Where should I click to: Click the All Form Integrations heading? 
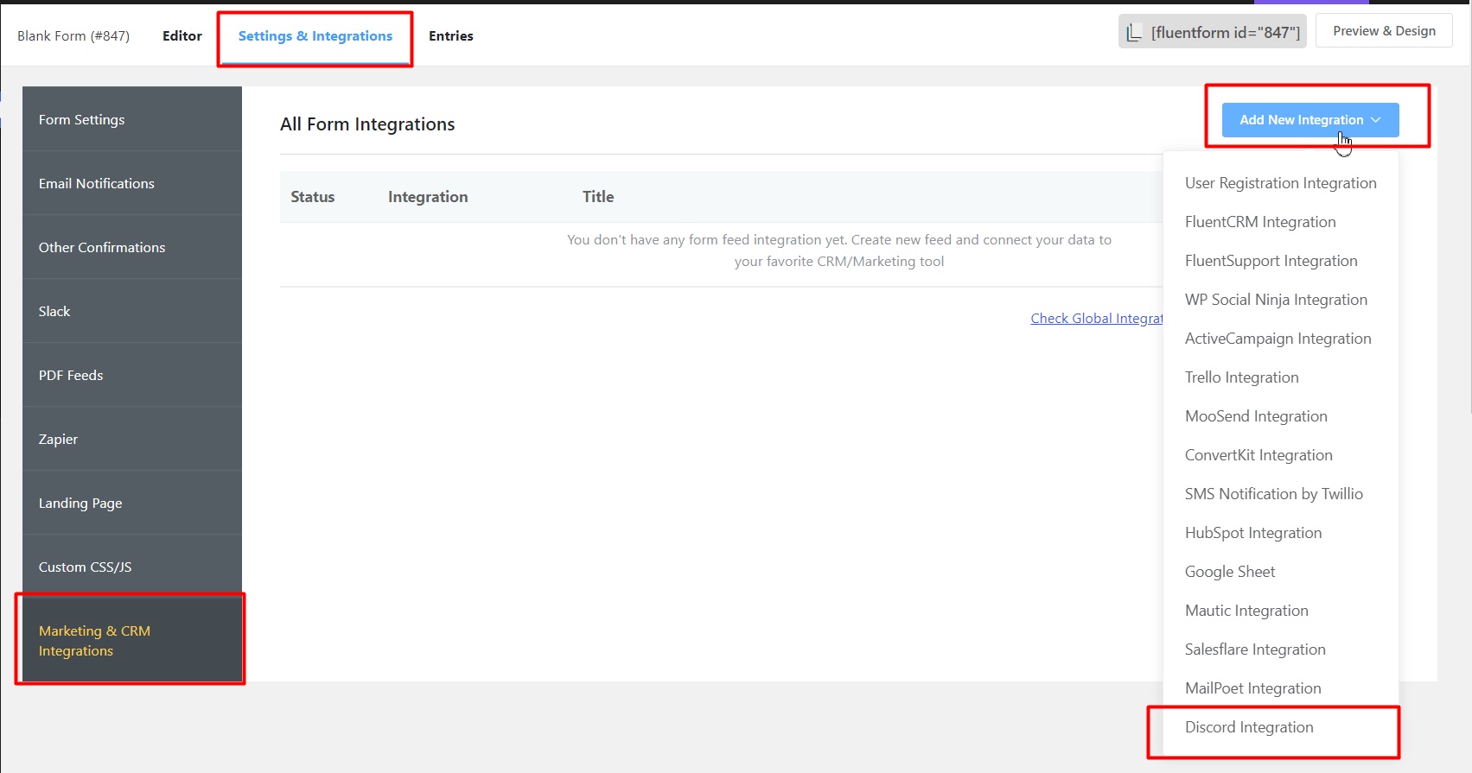click(x=367, y=124)
